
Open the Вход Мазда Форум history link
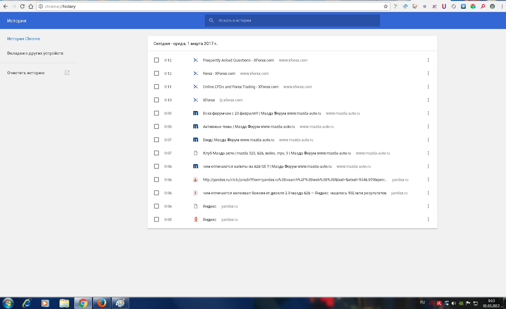click(238, 140)
